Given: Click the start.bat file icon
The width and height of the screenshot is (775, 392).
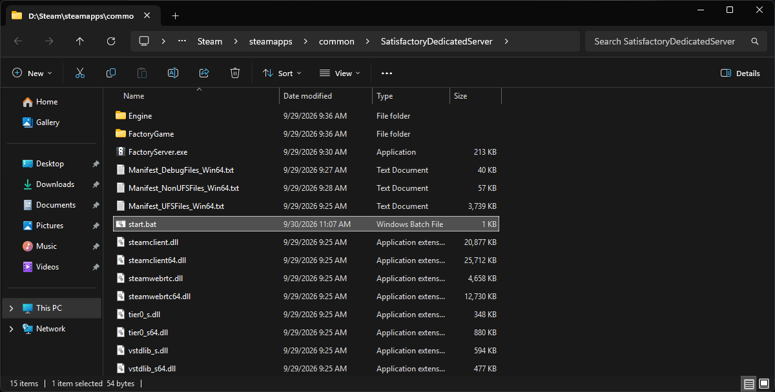Looking at the screenshot, I should 120,224.
